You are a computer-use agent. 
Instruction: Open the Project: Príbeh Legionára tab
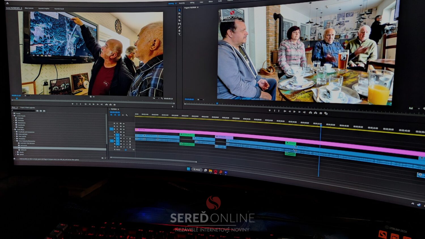tap(27, 108)
